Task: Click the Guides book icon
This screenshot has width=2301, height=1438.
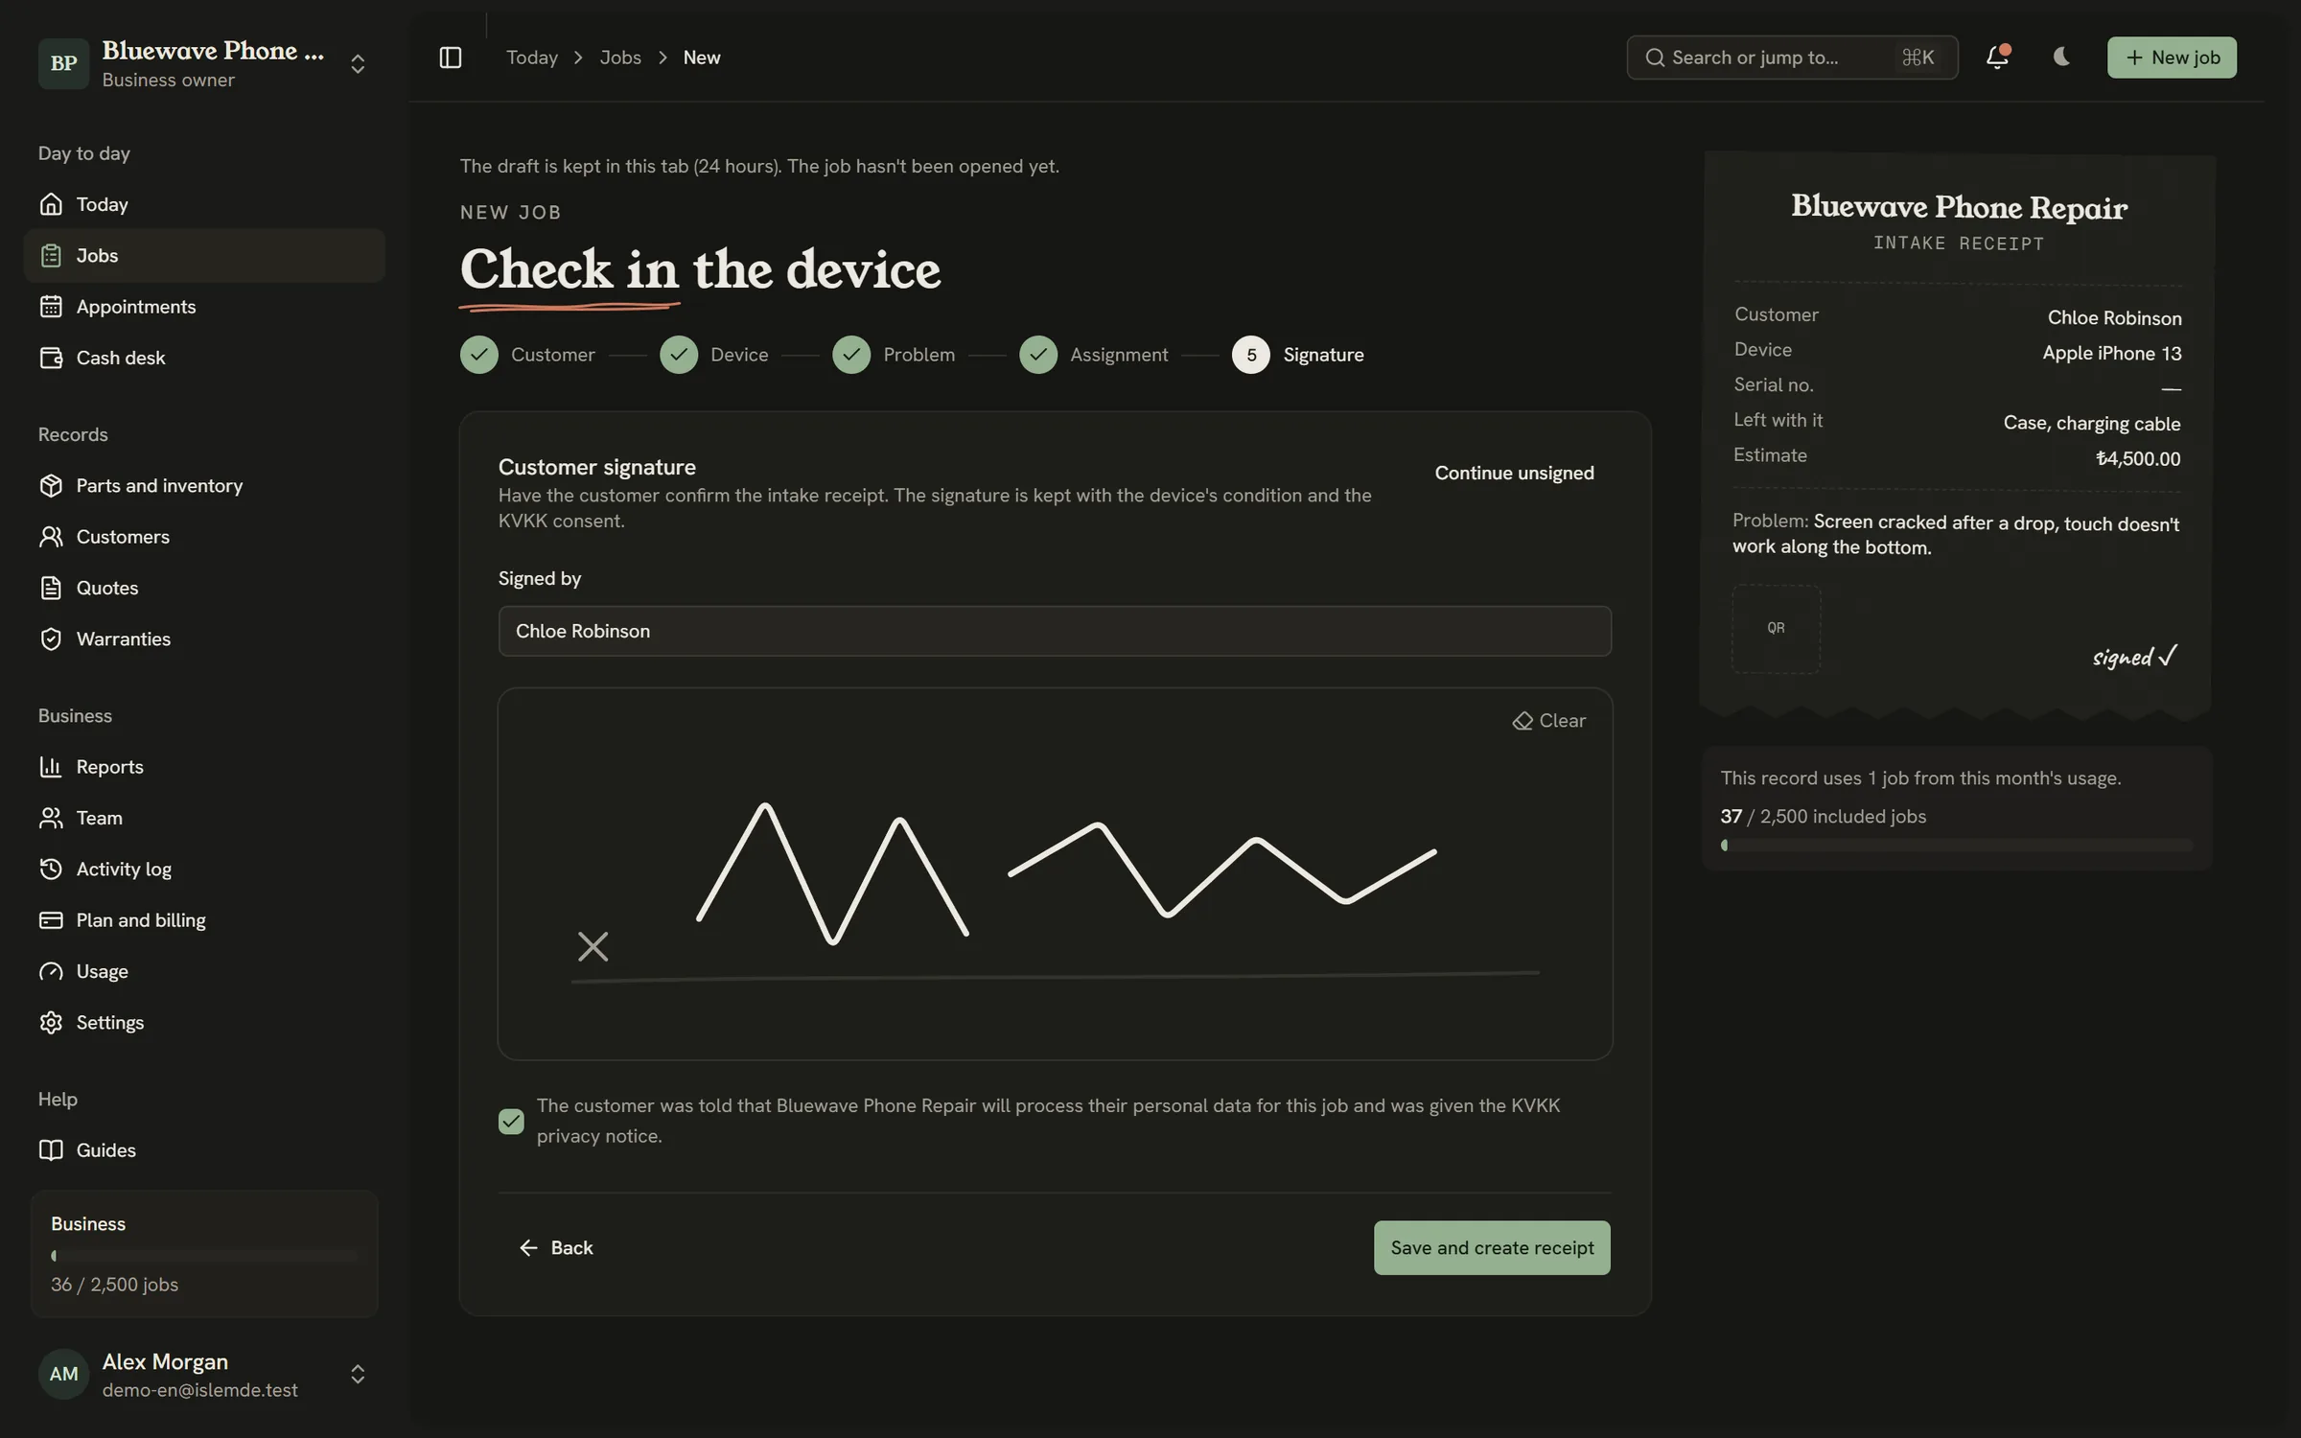Action: [x=51, y=1150]
